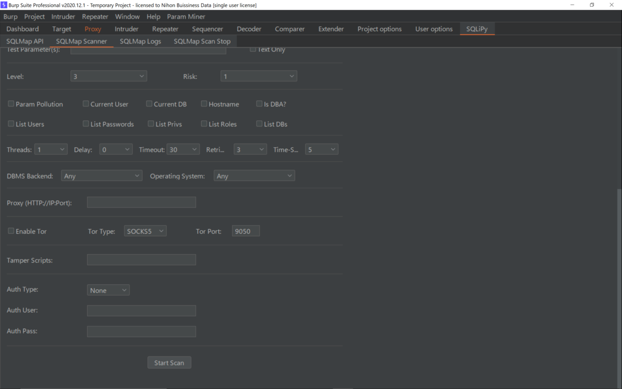Open the Repeater menu in menu bar
622x389 pixels.
point(95,17)
